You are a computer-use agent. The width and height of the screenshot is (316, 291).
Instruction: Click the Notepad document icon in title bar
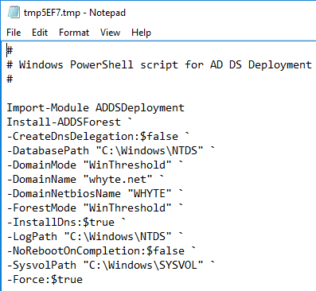pos(14,13)
